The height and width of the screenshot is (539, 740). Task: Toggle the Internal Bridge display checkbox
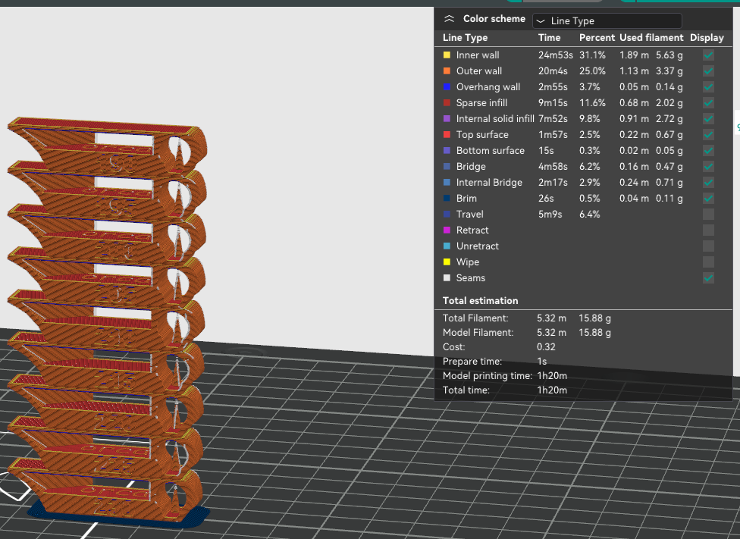coord(708,183)
